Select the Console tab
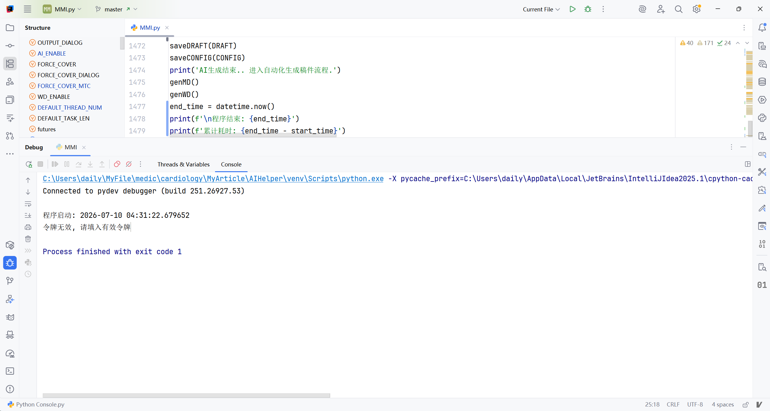 [231, 164]
